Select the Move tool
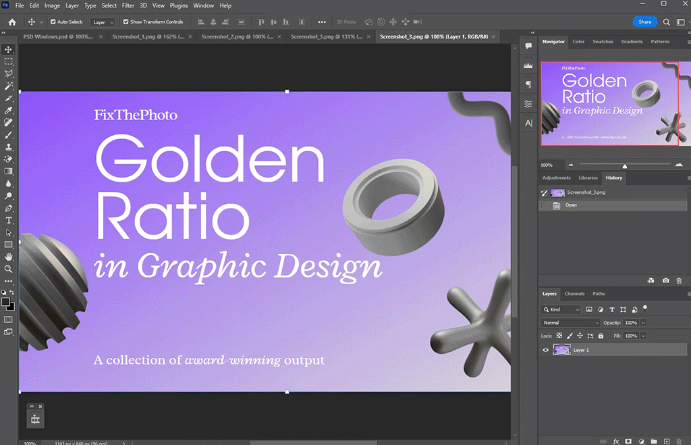Viewport: 691px width, 445px height. click(x=9, y=49)
